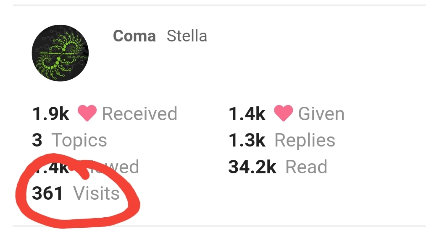426x229 pixels.
Task: Click the 361 visits number
Action: 47,193
